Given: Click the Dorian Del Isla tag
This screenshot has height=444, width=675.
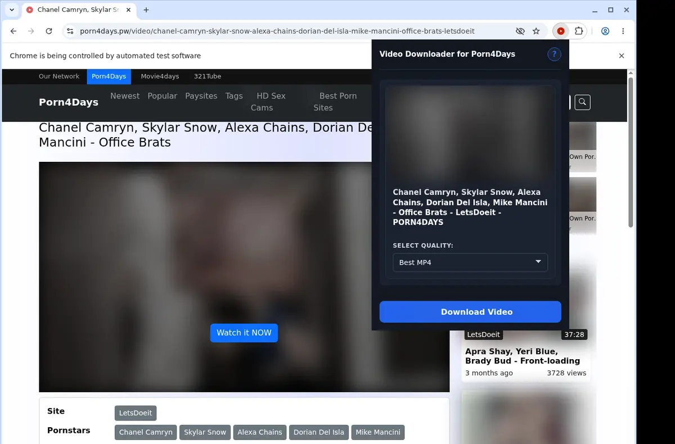Looking at the screenshot, I should click(319, 432).
